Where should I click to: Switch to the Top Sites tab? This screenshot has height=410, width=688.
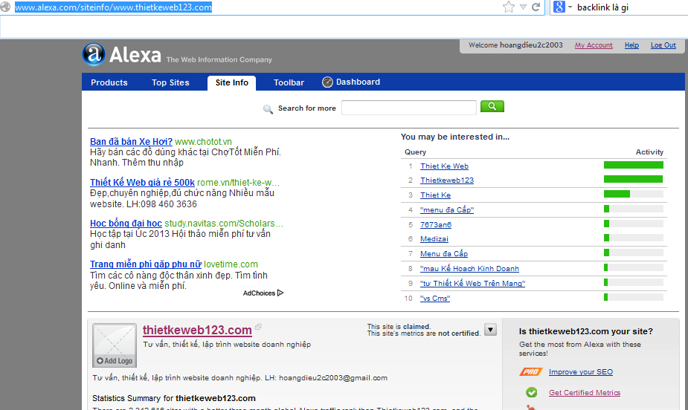click(170, 82)
